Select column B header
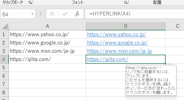Viewport: 184px width, 100px height. (x=126, y=26)
